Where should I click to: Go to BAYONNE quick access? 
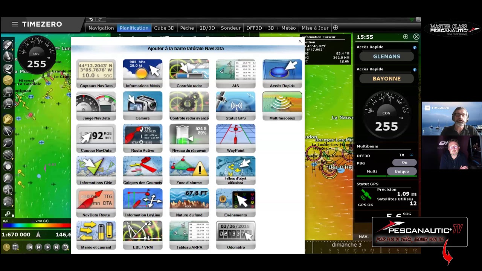387,79
